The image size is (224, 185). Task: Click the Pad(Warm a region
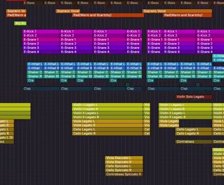pos(16,15)
